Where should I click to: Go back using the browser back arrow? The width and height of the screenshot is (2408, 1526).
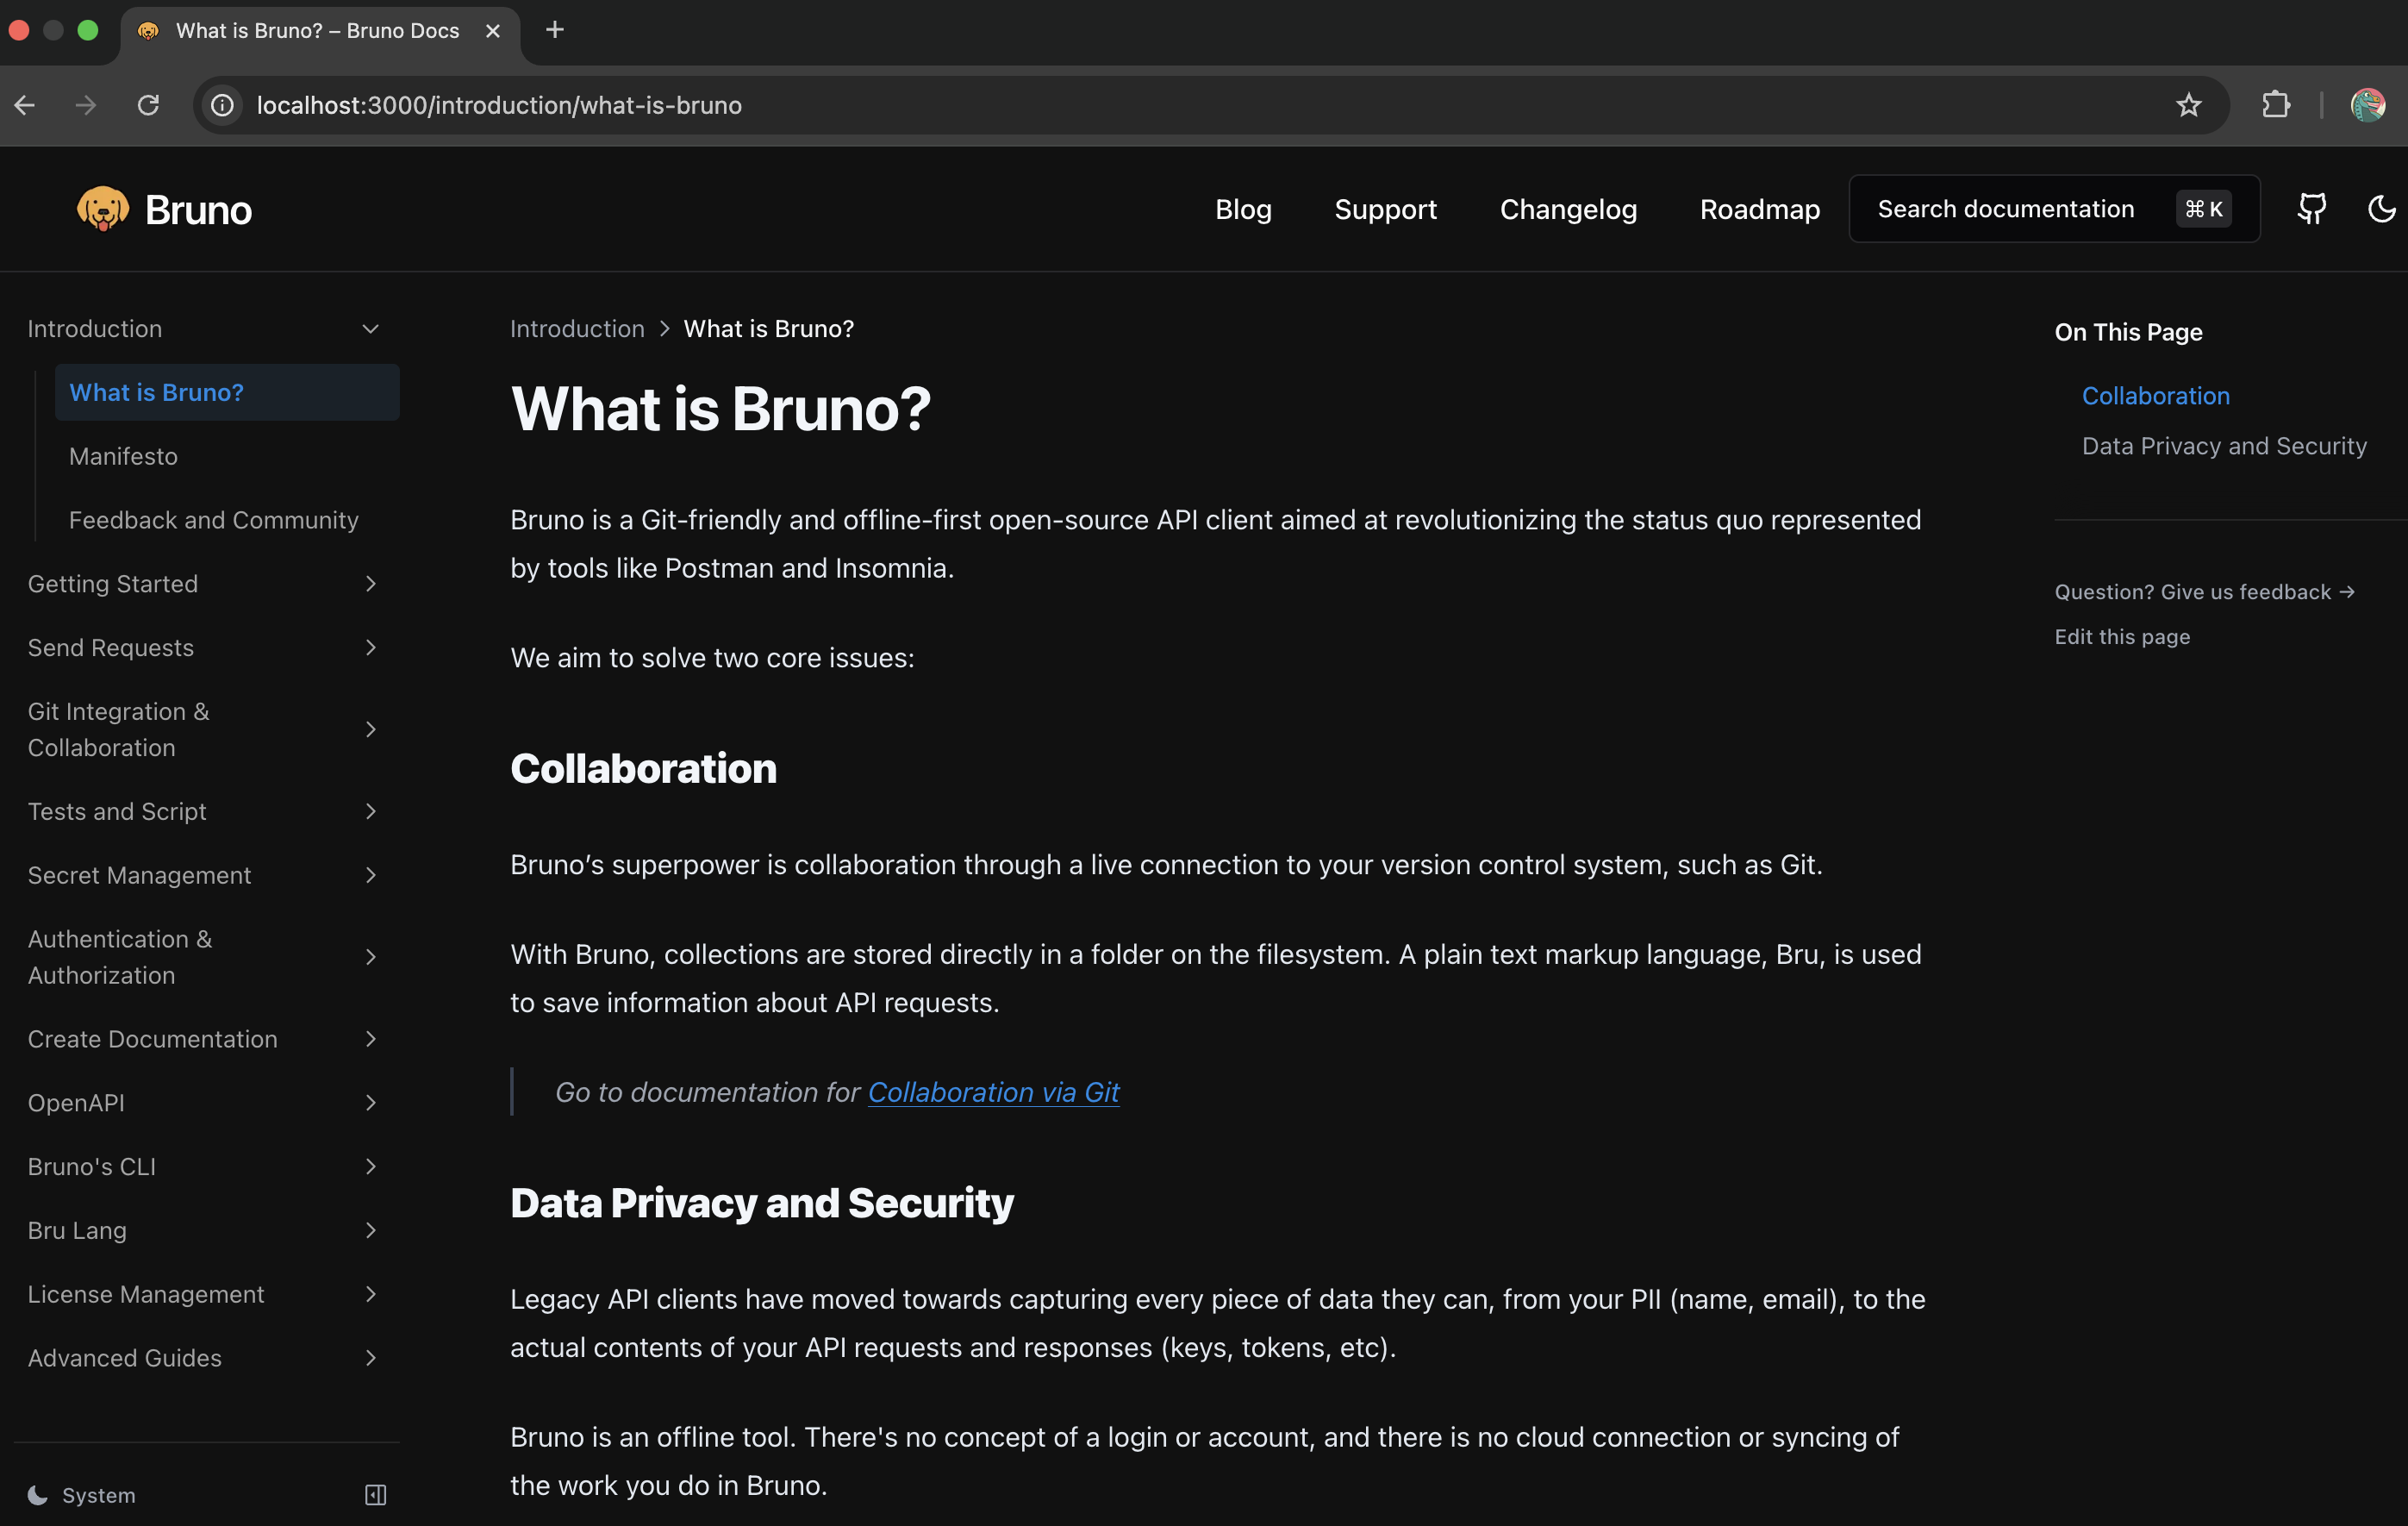point(24,105)
